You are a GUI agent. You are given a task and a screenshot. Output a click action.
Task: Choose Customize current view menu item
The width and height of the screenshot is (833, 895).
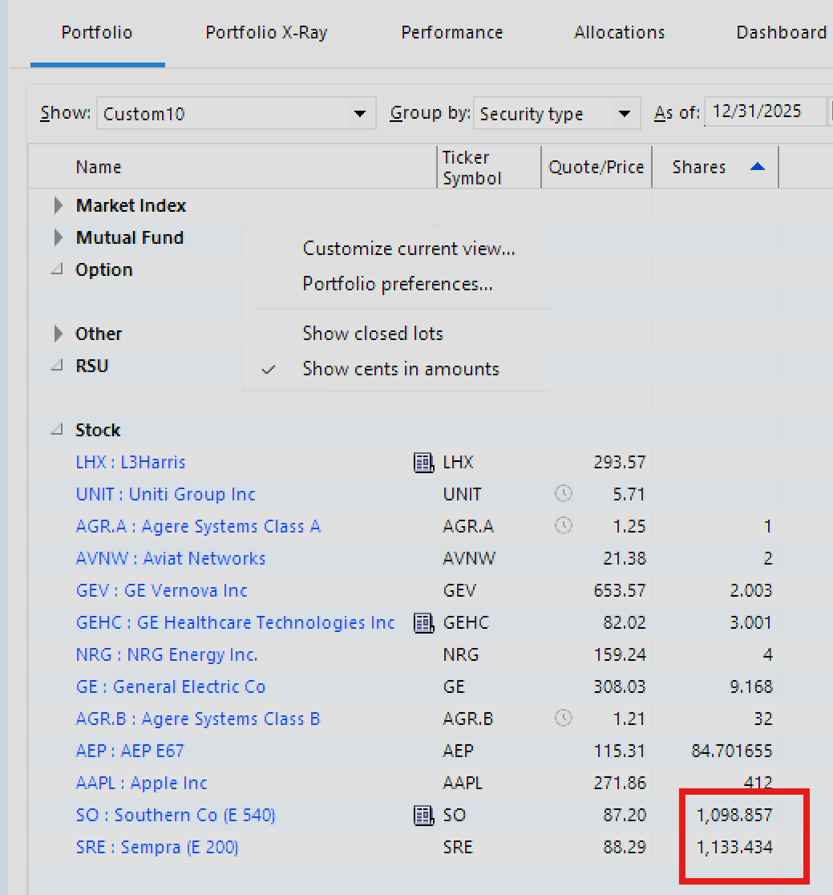click(x=409, y=249)
